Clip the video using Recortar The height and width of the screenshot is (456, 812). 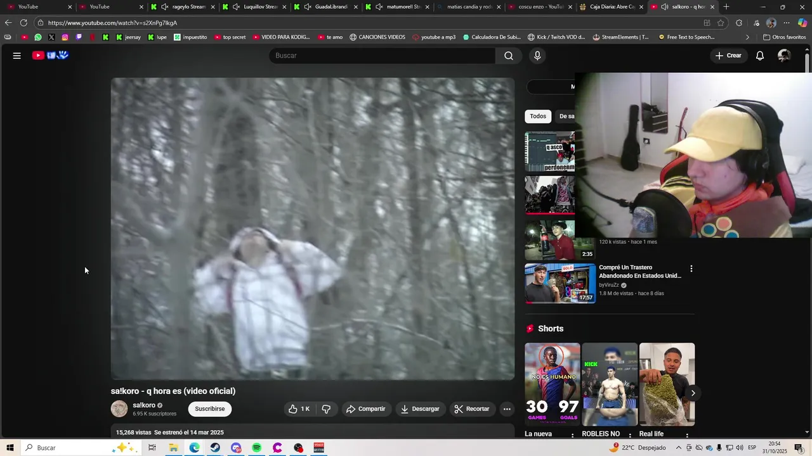pos(472,409)
